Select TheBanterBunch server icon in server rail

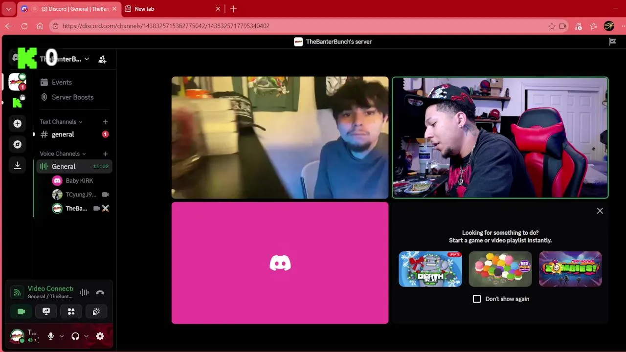pyautogui.click(x=18, y=82)
